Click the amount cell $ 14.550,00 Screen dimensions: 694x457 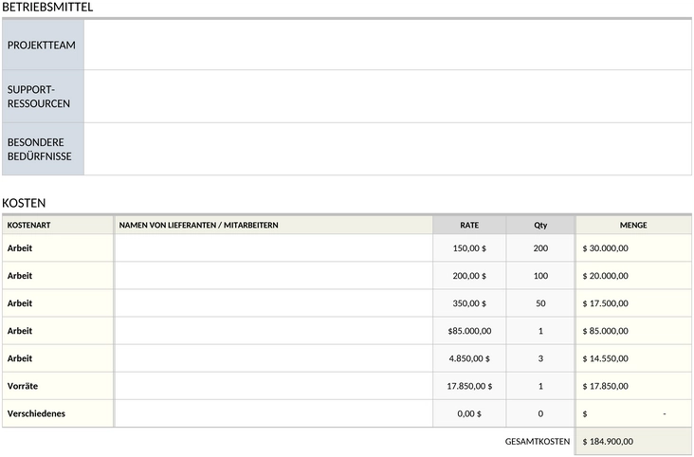(x=633, y=358)
